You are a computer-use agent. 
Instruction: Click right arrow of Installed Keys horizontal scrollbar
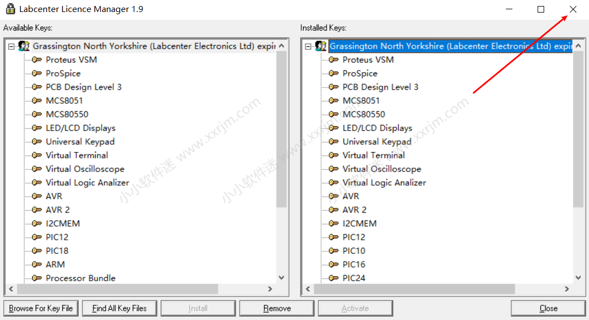coord(567,289)
